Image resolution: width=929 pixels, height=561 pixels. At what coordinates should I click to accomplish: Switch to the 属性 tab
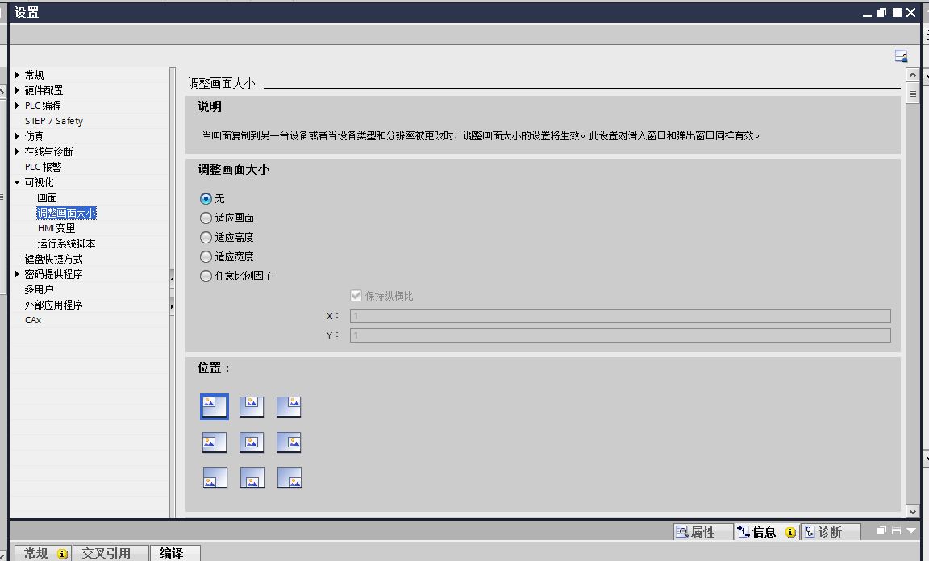pyautogui.click(x=696, y=532)
